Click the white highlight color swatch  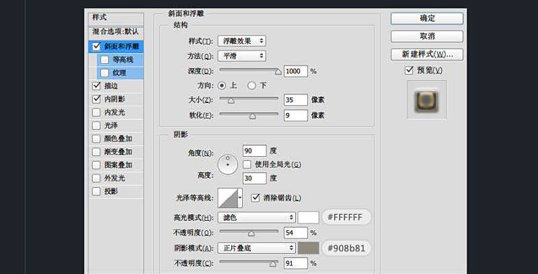pos(308,217)
